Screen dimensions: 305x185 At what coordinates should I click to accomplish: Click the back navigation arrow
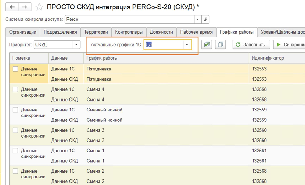tap(13, 7)
